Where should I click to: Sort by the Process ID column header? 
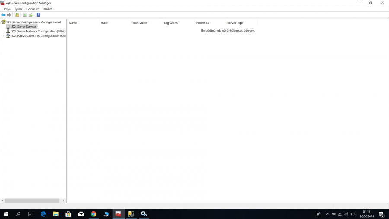[x=210, y=23]
